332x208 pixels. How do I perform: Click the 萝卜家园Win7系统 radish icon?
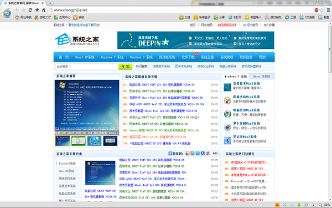coord(227,127)
